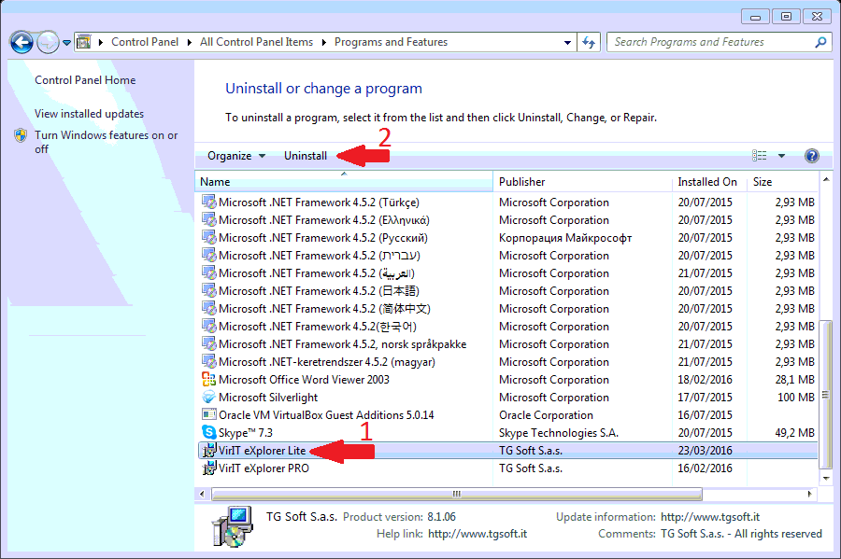Select Microsoft Silverlight program name
841x559 pixels.
268,398
